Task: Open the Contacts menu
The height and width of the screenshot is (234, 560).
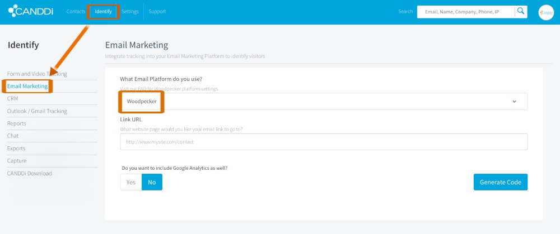Action: [76, 11]
